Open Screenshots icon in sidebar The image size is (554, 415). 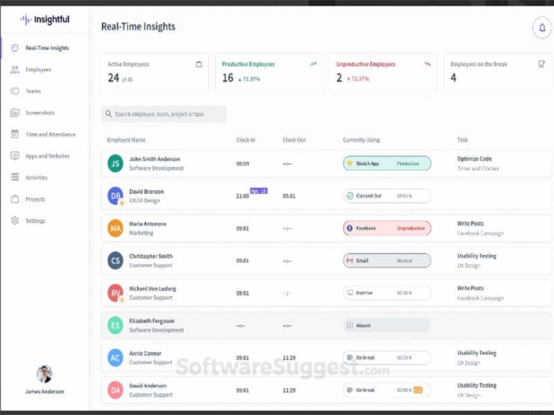tap(15, 113)
